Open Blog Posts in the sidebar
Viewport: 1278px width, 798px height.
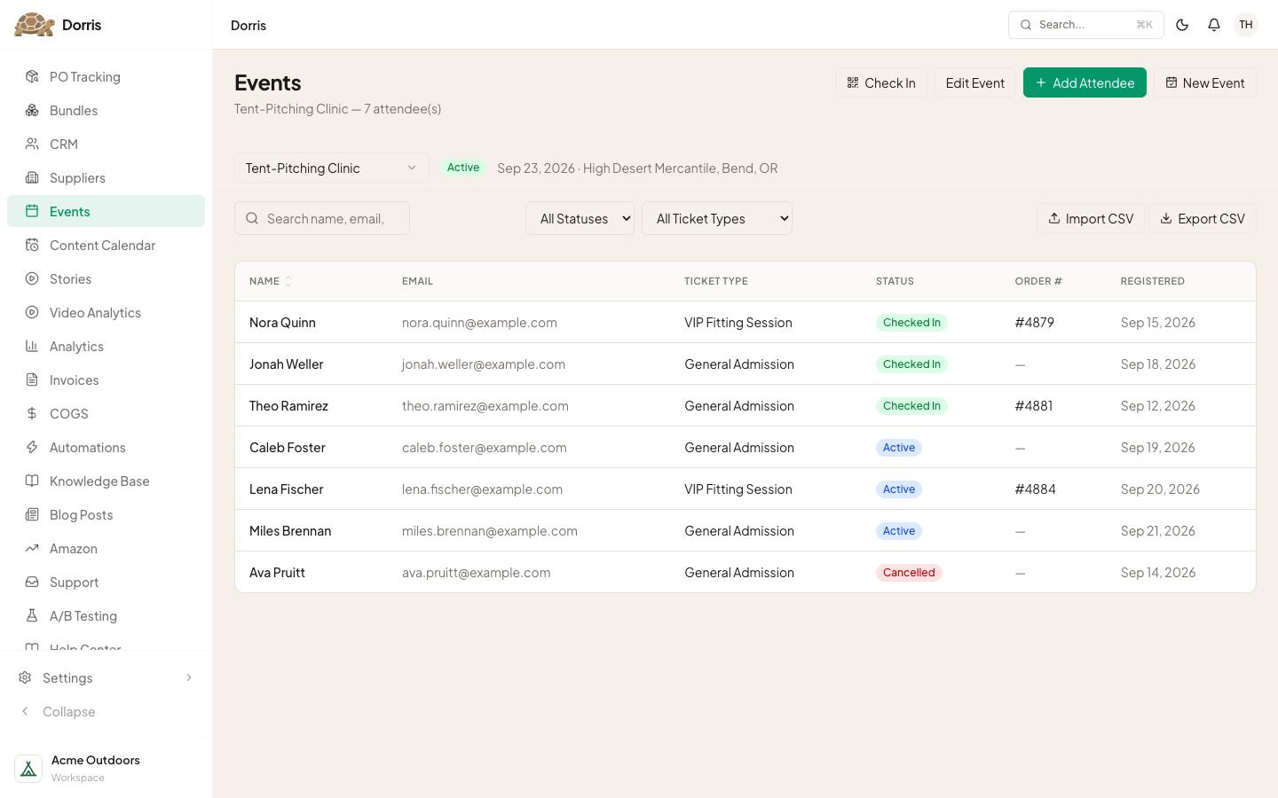106,514
